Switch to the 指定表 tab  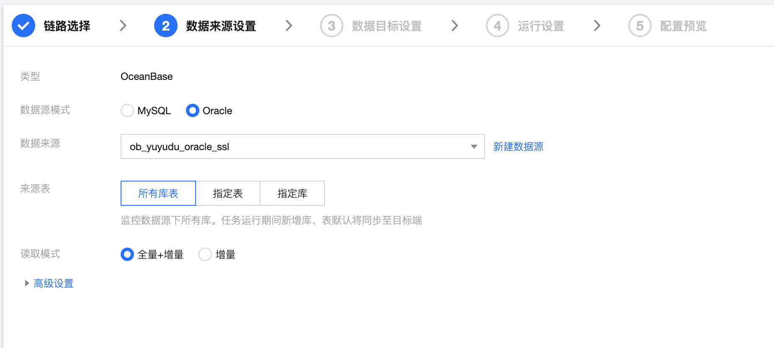(228, 194)
